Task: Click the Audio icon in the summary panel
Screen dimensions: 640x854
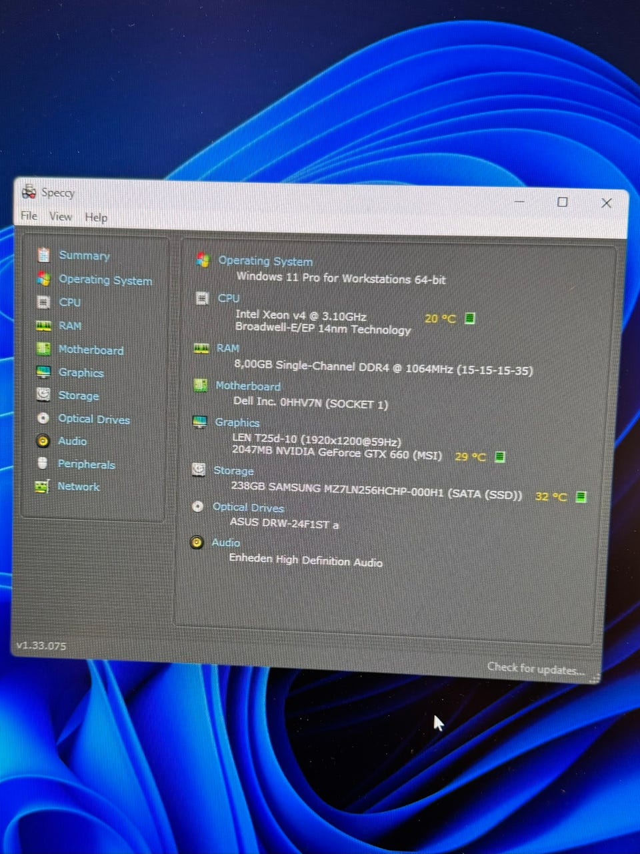Action: pyautogui.click(x=197, y=542)
